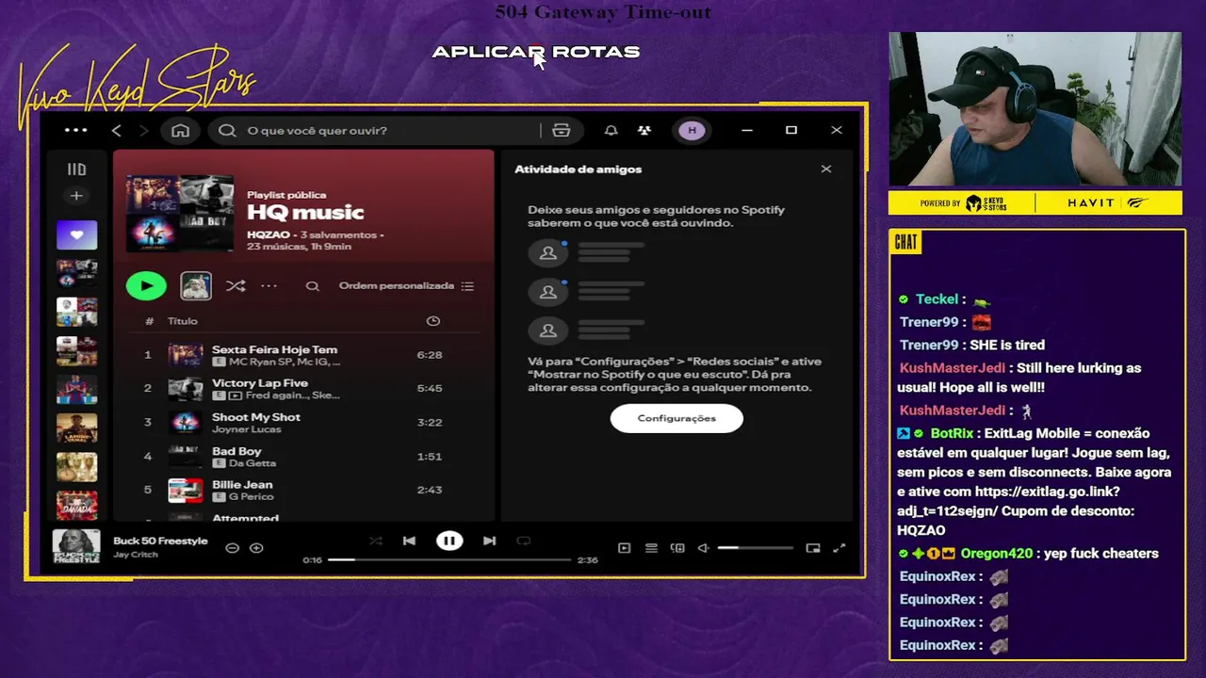
Task: Open the now playing 'Buck 50 Freestyle' title
Action: point(160,541)
